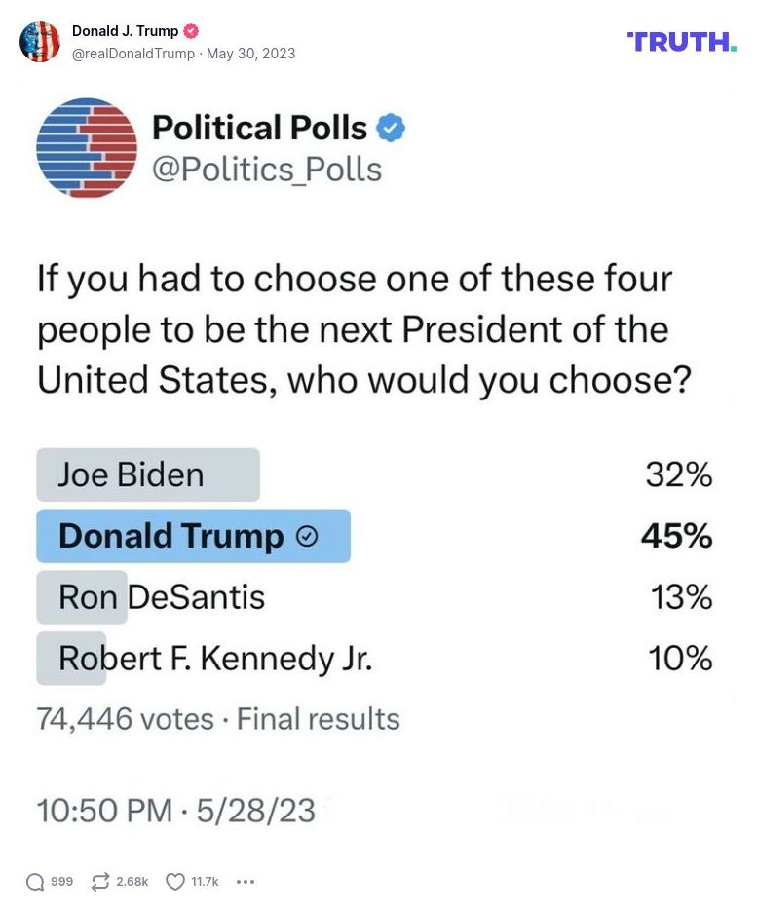The width and height of the screenshot is (757, 911).
Task: Click Donald Trump's poll result progress bar
Action: click(193, 535)
